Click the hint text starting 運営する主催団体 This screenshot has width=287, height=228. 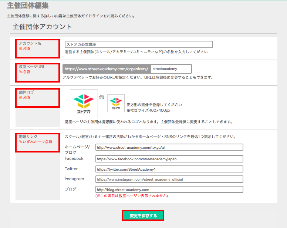(x=136, y=52)
